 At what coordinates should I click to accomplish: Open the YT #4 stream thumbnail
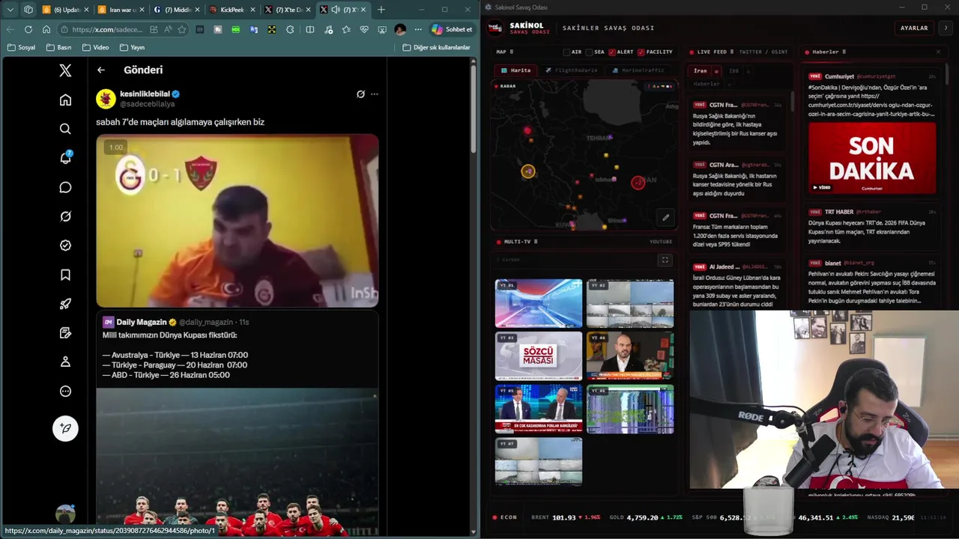[x=630, y=356]
